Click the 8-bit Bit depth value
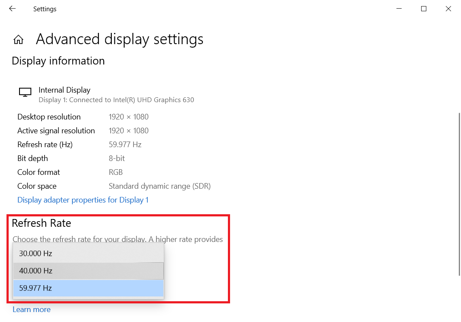Screen dimensions: 461x322 pos(117,158)
